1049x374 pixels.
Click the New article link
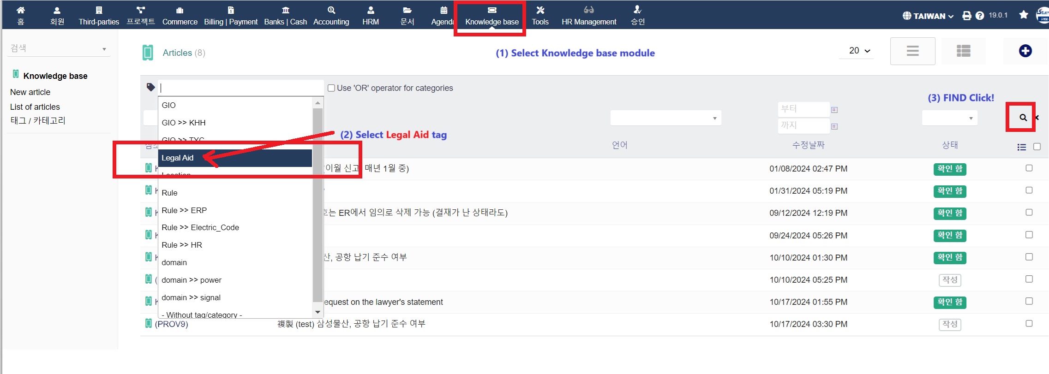(x=30, y=92)
